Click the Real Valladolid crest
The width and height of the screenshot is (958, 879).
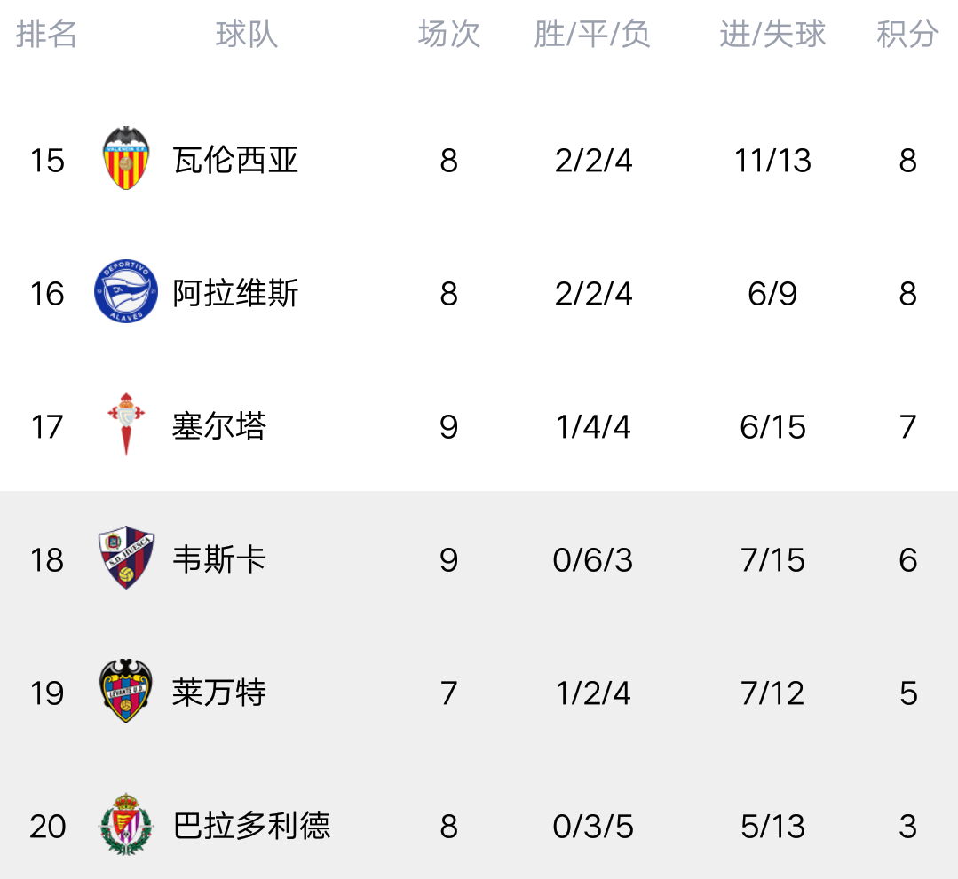click(126, 824)
